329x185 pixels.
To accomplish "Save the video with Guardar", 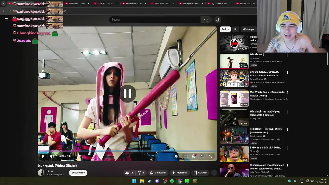I will point(200,173).
